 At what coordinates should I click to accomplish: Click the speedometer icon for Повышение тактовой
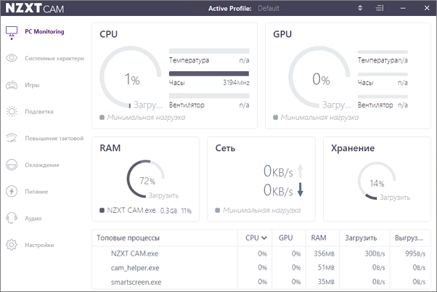point(12,138)
